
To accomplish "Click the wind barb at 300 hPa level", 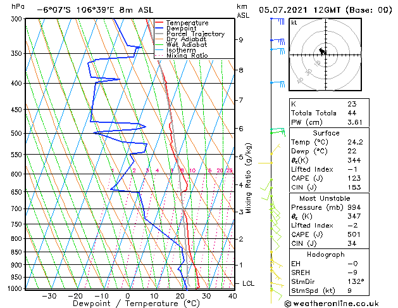I will coord(278,21).
